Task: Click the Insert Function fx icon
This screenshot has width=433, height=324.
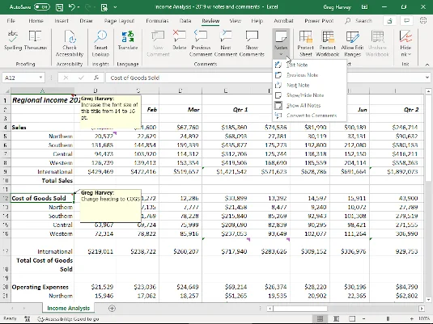Action: coord(96,78)
